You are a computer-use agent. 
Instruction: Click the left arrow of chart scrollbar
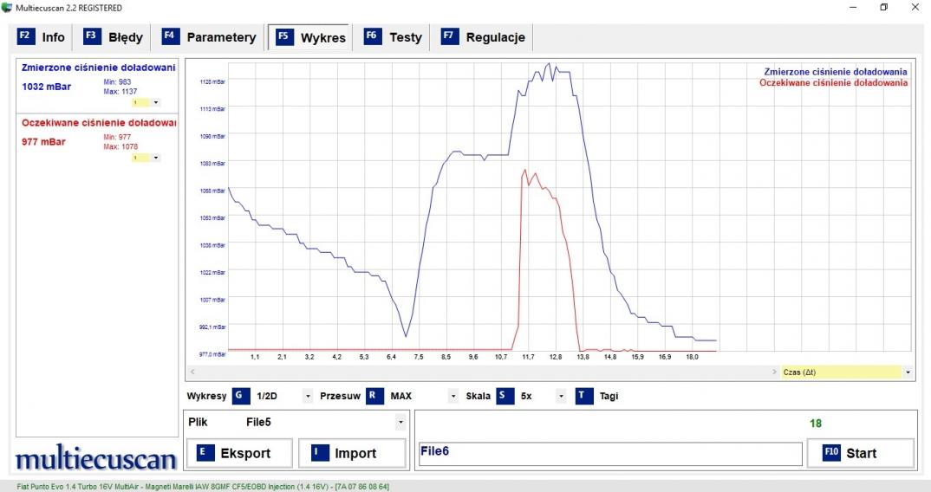pos(192,372)
